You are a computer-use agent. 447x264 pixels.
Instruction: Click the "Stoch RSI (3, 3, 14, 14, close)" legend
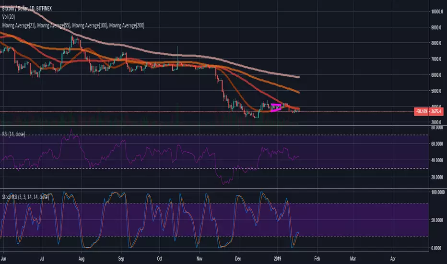[x=25, y=197]
